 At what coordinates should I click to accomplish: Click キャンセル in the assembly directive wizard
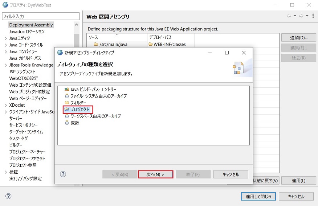tap(231, 174)
